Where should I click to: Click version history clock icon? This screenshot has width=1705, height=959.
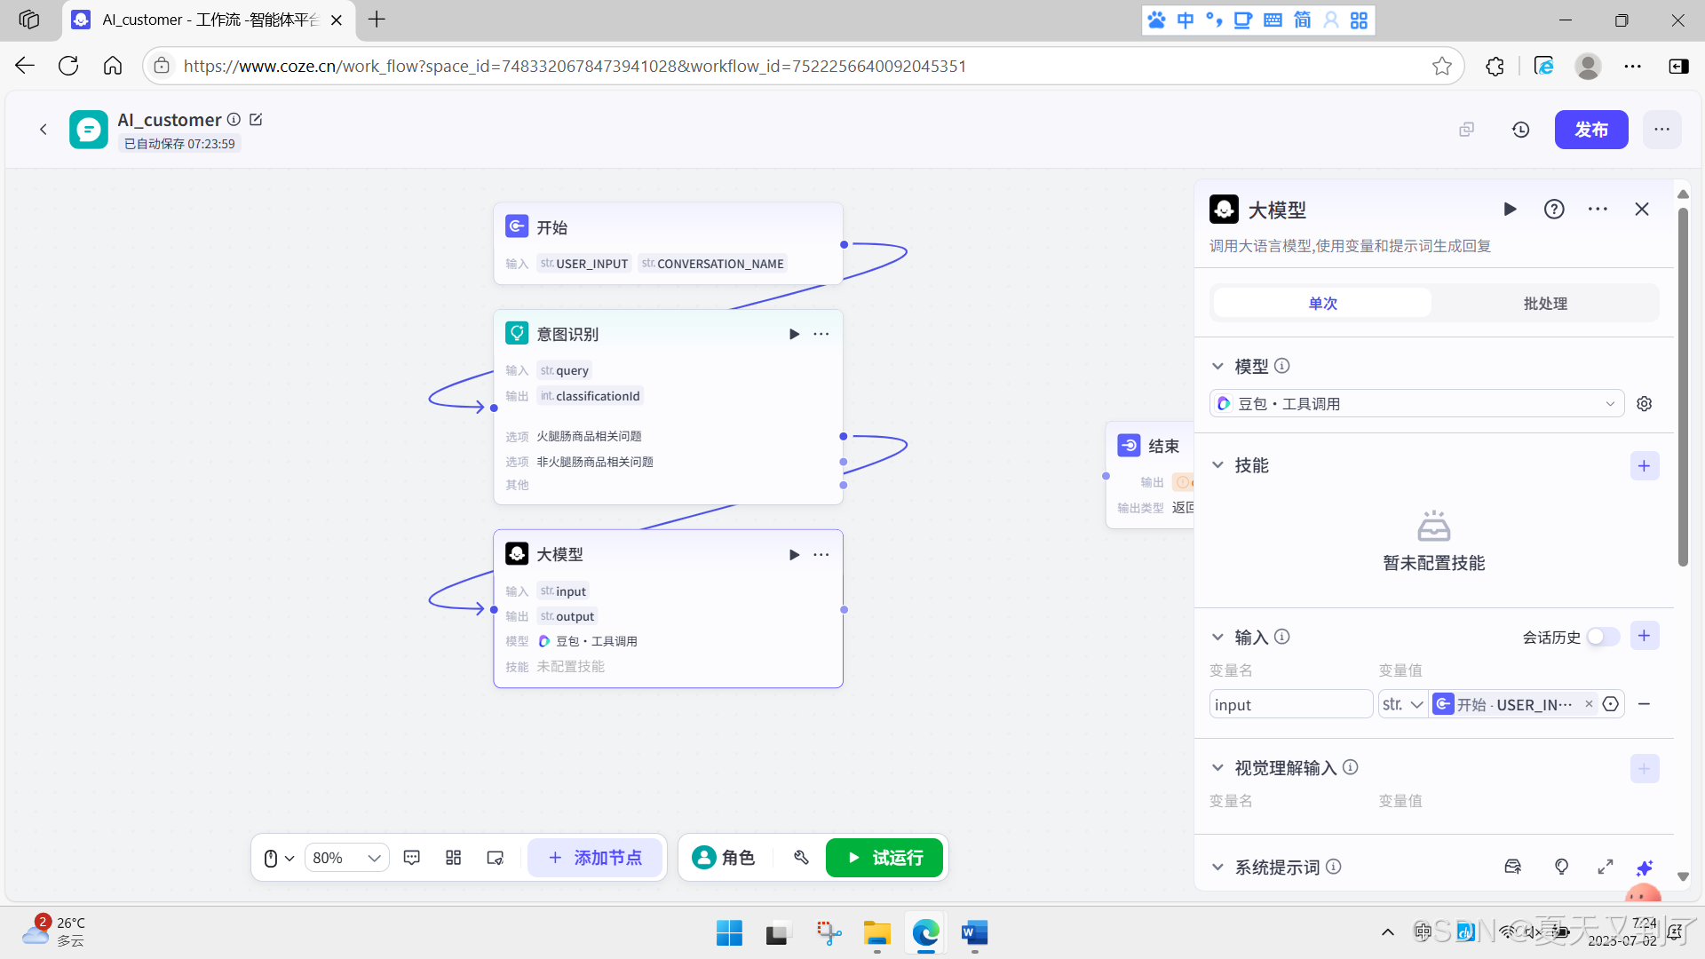(1521, 130)
